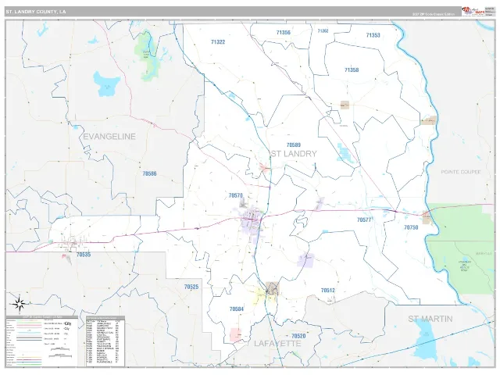Select ZIP code label 70589
Screen dimensions: 500x375
pyautogui.click(x=294, y=145)
